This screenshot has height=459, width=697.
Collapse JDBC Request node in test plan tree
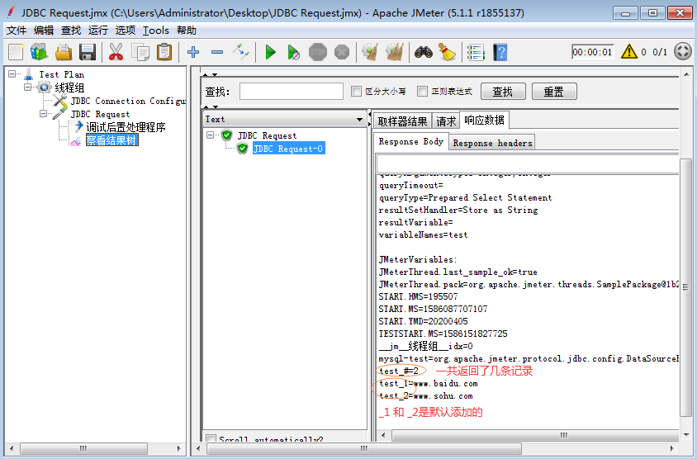[x=43, y=114]
